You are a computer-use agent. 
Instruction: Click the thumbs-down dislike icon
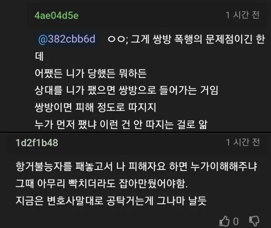[x=253, y=221]
